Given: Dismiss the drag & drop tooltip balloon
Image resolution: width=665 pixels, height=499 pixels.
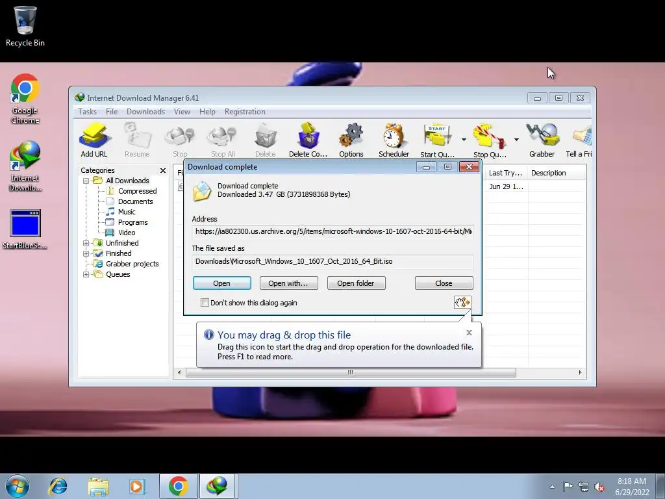Looking at the screenshot, I should (469, 333).
